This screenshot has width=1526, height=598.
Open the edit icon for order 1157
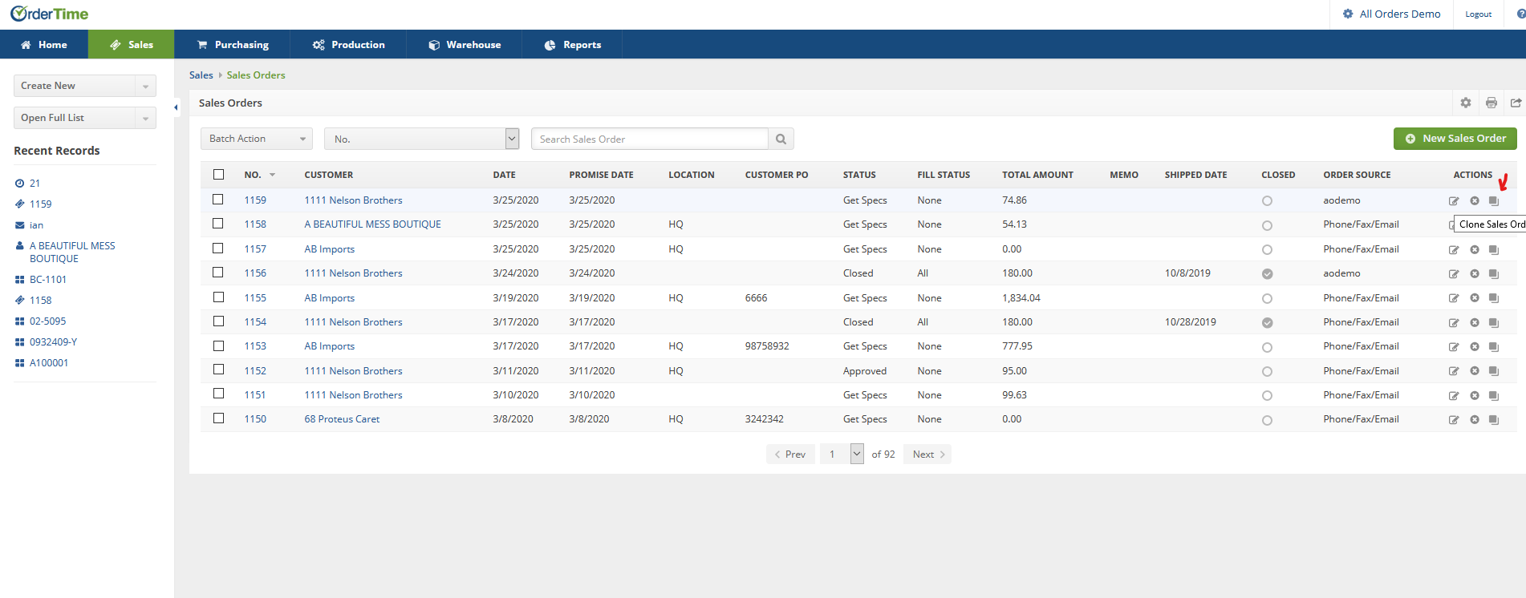pos(1454,250)
